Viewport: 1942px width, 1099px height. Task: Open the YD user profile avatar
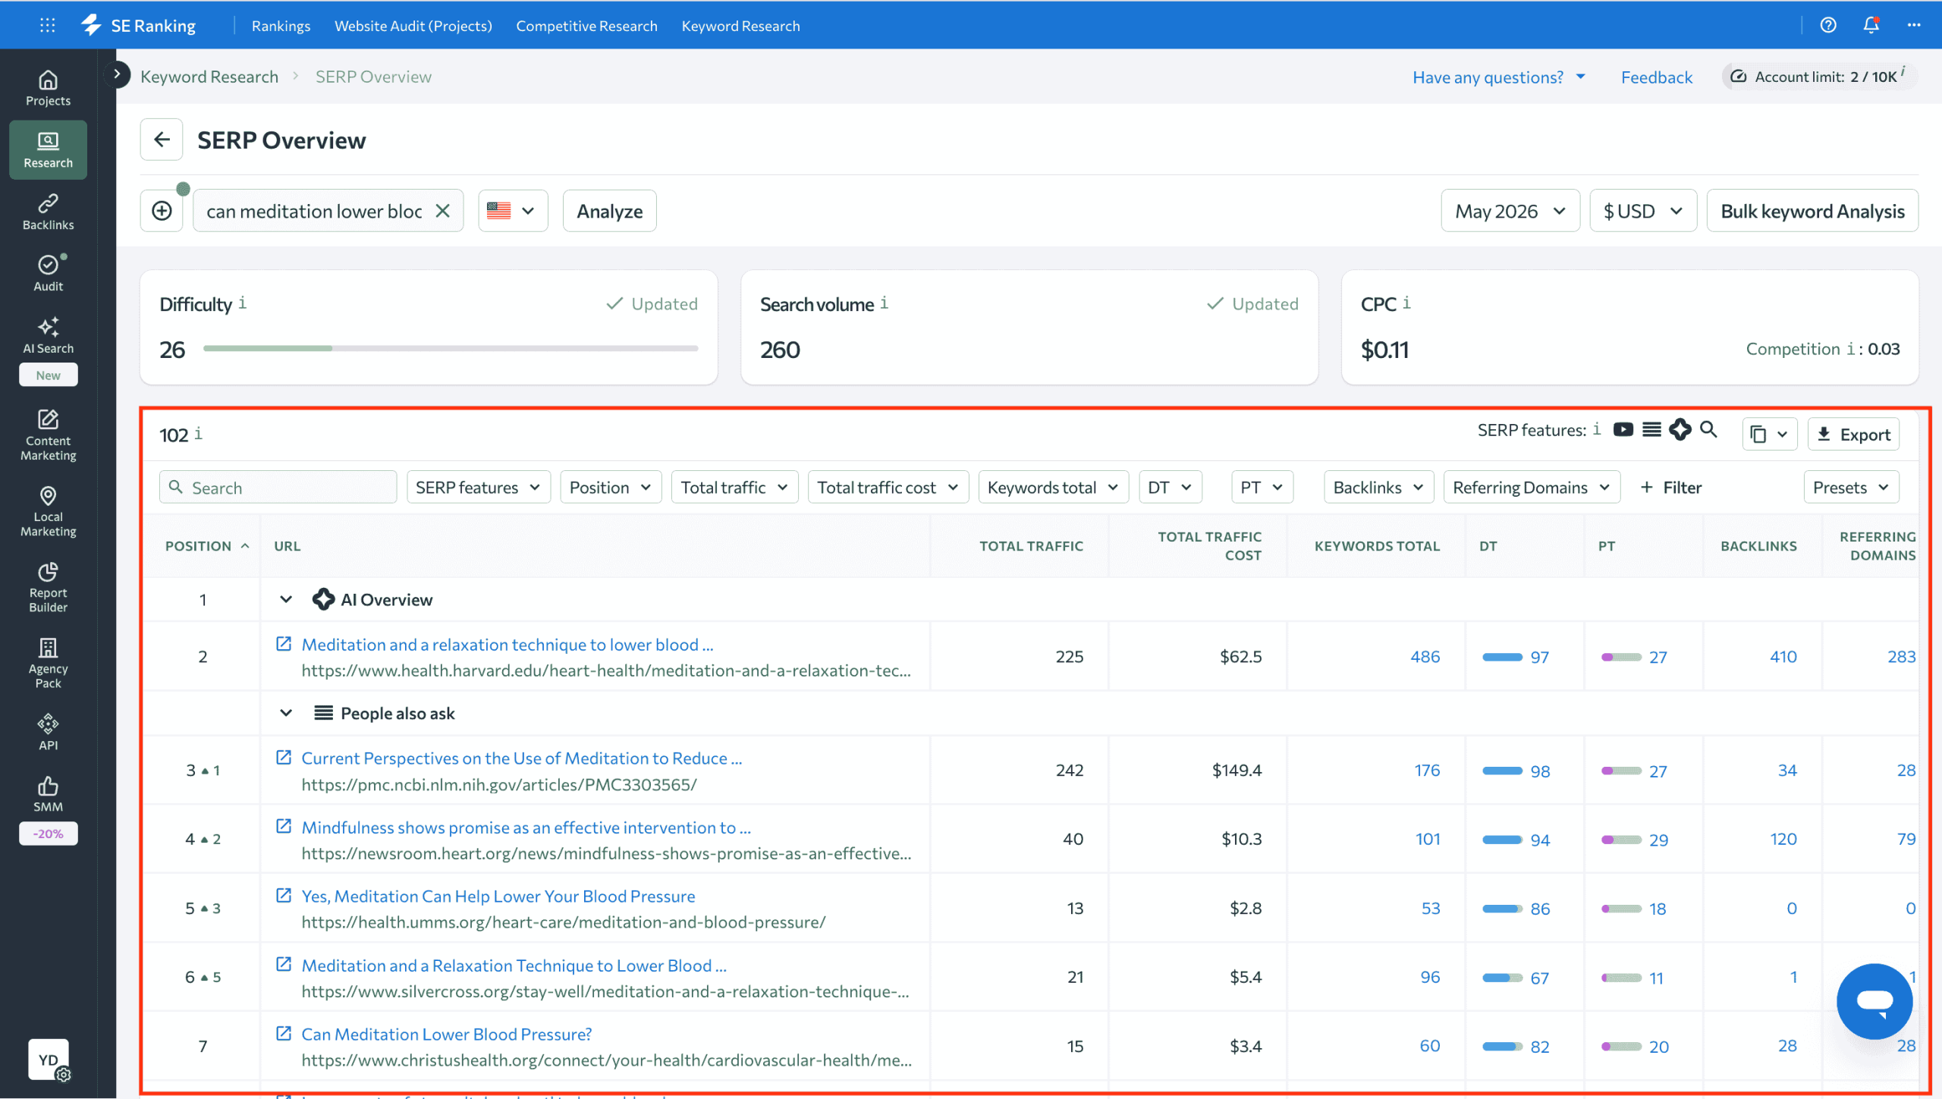49,1059
